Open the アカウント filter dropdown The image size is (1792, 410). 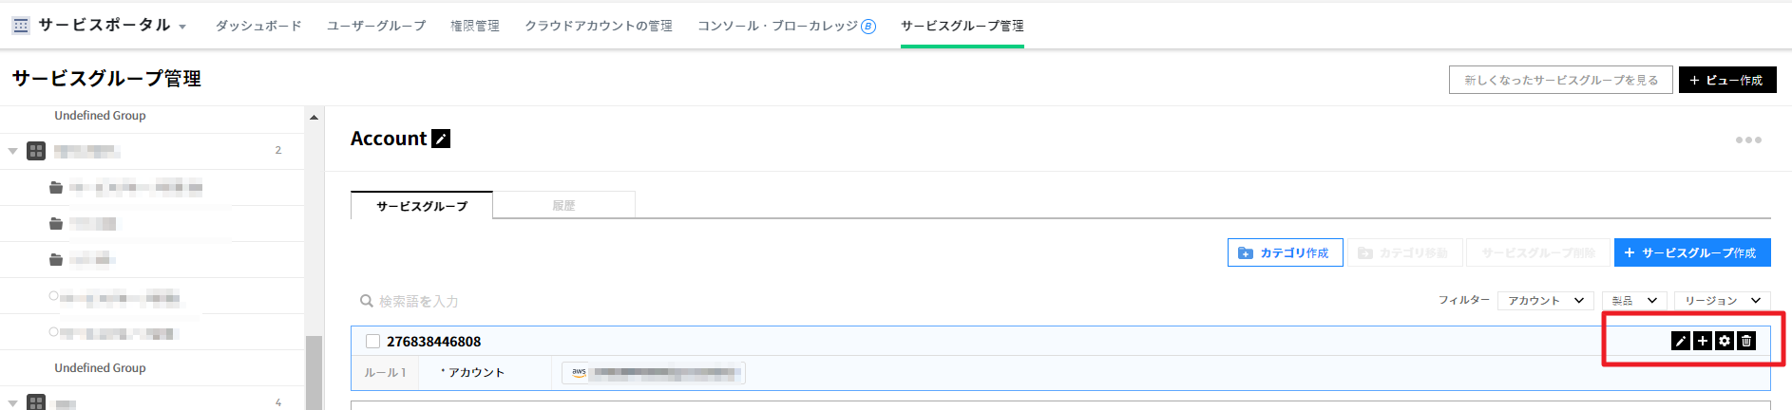coord(1546,301)
